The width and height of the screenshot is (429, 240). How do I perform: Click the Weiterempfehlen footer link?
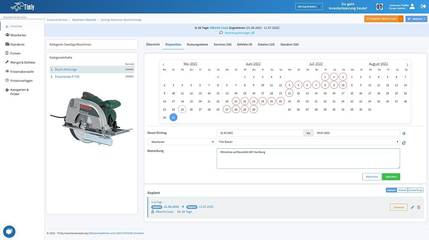pos(116,233)
